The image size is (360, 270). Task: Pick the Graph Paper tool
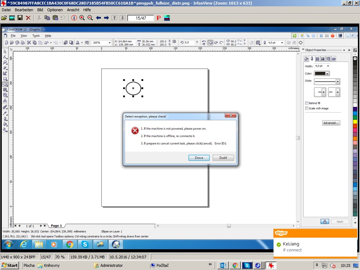click(5, 90)
